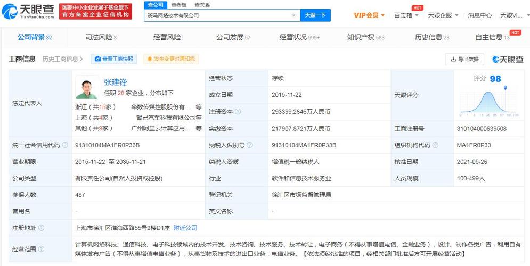Switch to 知识产权 tab
The height and width of the screenshot is (266, 530).
point(366,37)
